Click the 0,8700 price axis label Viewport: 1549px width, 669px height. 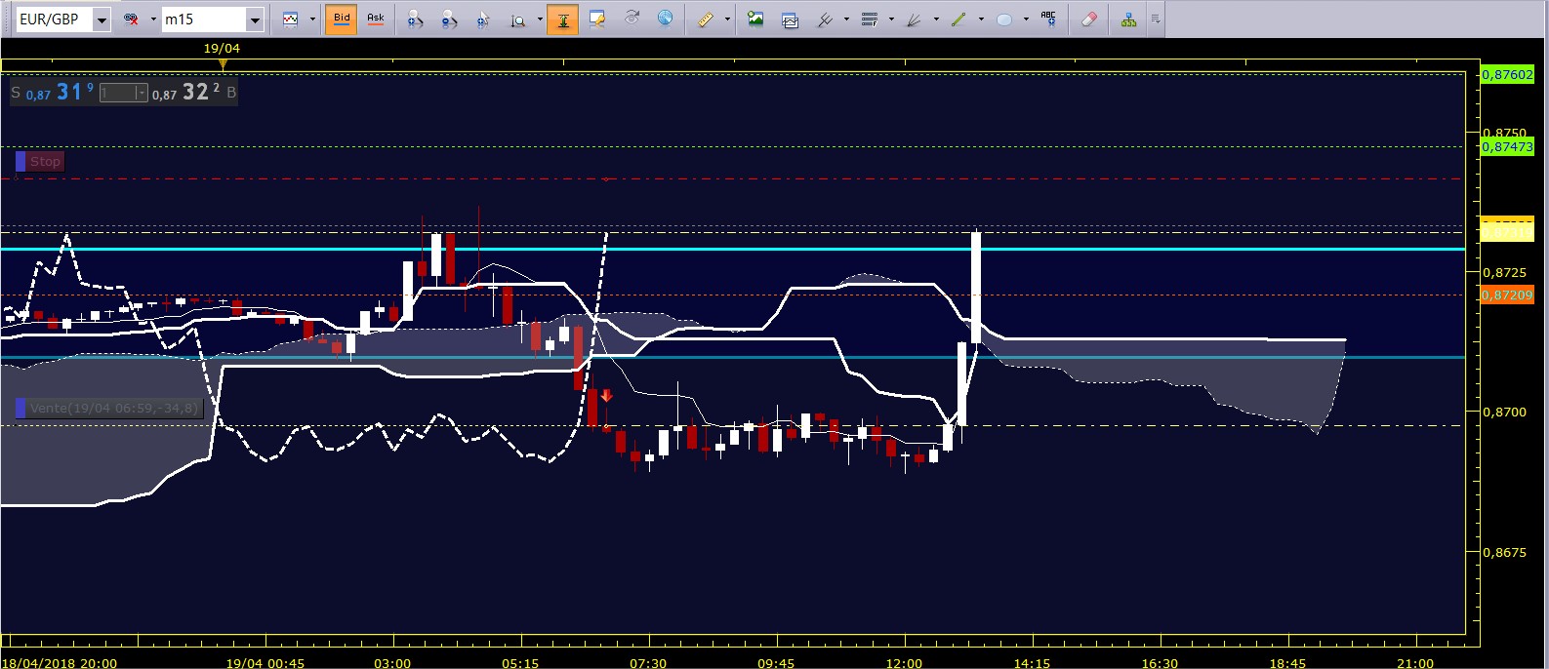click(x=1504, y=412)
